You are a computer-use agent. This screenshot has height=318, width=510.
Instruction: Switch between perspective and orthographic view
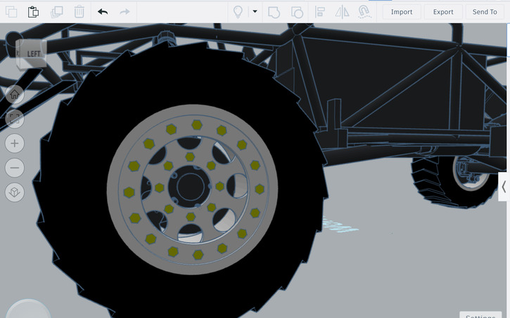15,192
